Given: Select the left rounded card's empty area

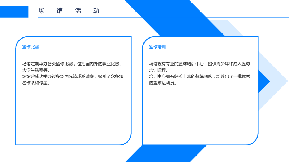Looking at the screenshot, I should [x=73, y=114].
